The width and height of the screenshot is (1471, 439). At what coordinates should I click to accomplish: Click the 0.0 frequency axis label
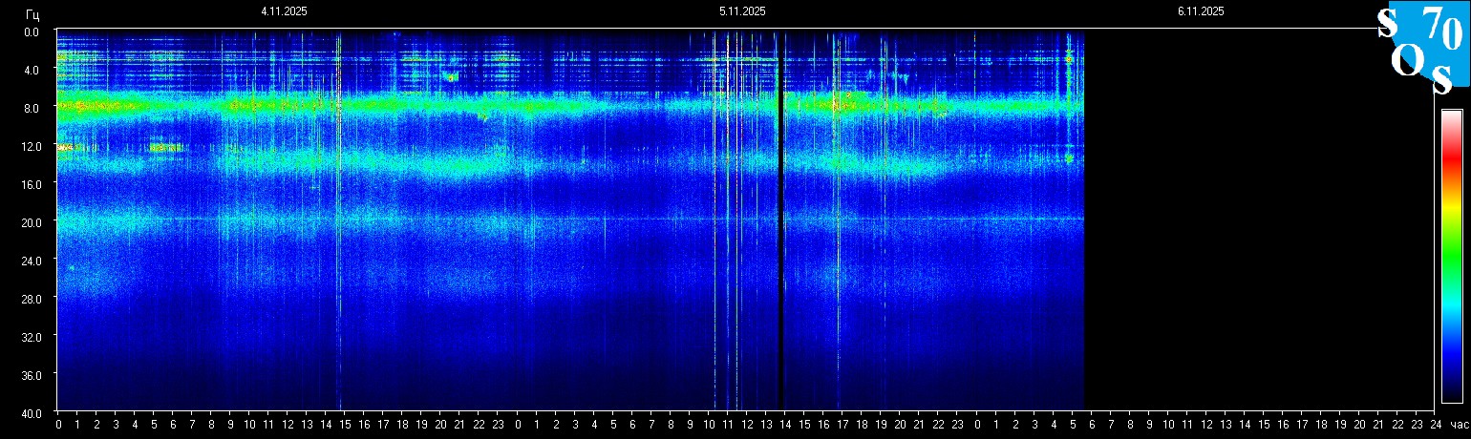[x=32, y=31]
